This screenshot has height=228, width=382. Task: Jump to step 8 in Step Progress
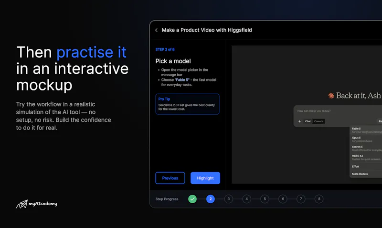pos(319,199)
